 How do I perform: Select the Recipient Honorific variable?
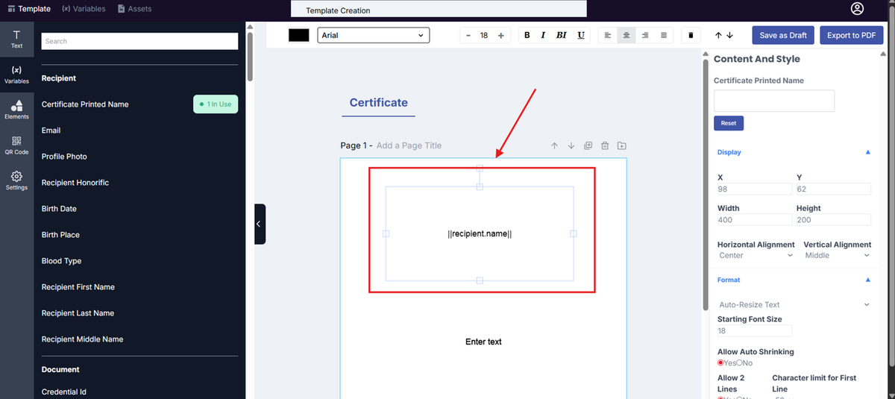(75, 183)
